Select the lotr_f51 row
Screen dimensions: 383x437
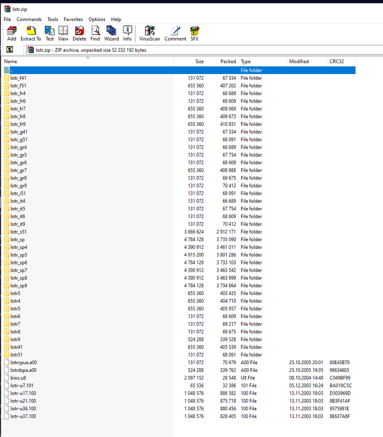[179, 86]
